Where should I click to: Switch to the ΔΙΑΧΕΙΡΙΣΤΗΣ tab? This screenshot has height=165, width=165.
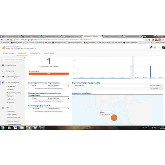click(49, 53)
